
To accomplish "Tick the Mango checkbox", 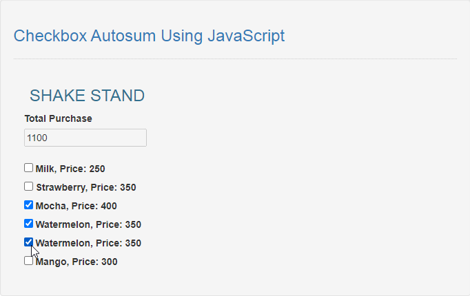I will coord(28,261).
